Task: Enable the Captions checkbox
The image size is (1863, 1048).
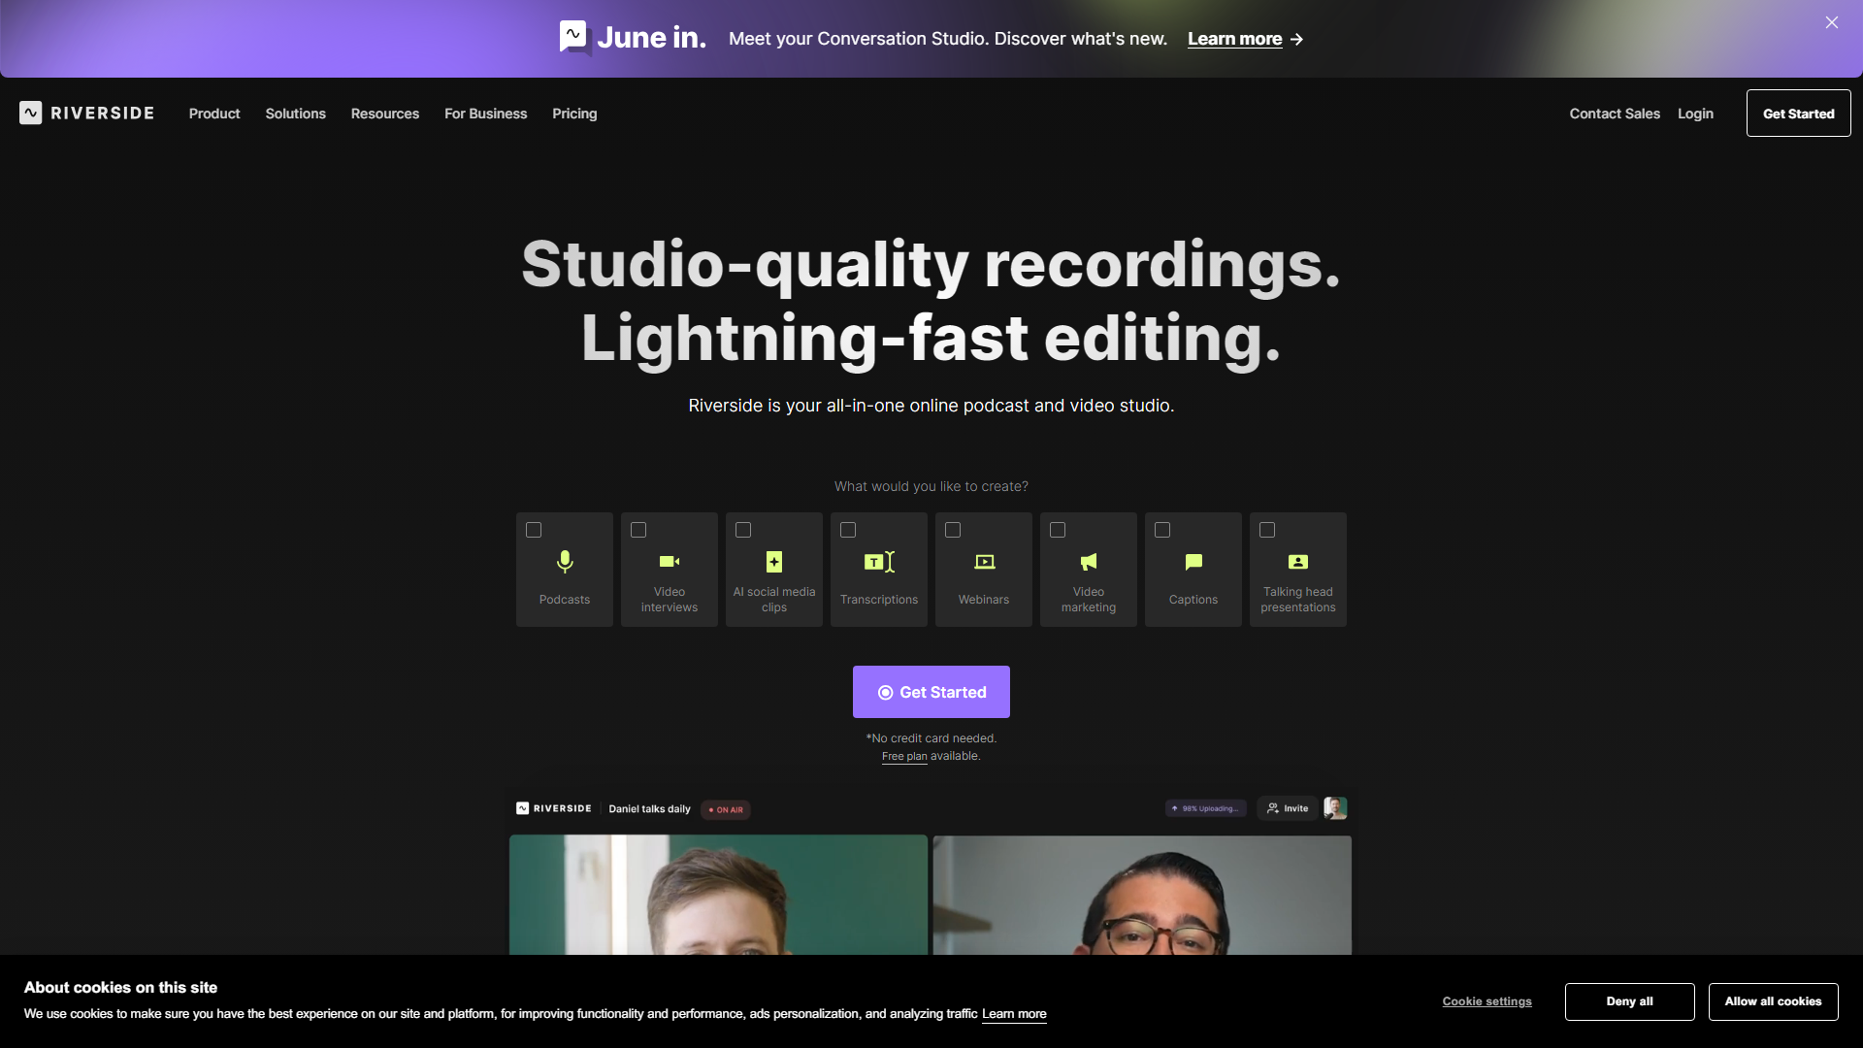Action: [x=1162, y=530]
